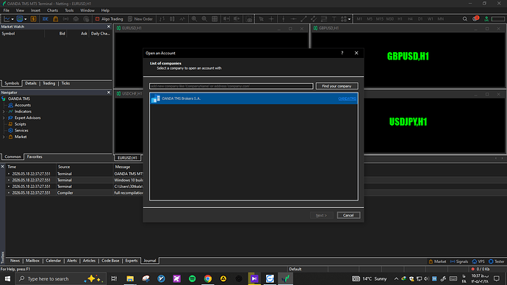
Task: Click the zoom out magnifier icon
Action: 204,19
